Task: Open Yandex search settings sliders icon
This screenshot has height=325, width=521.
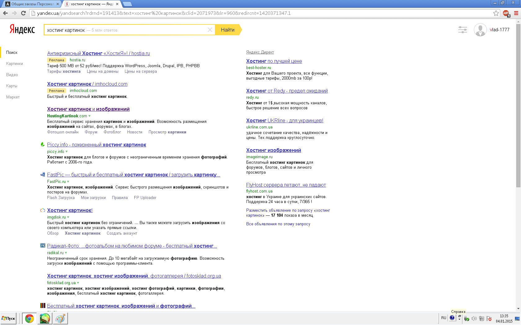Action: (463, 30)
